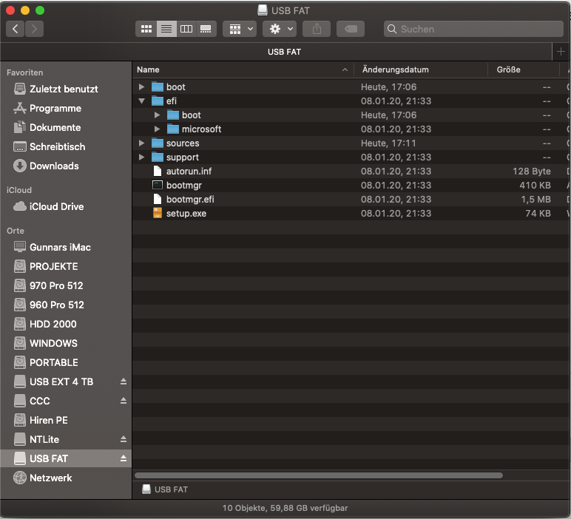Image resolution: width=571 pixels, height=519 pixels.
Task: Select the USB EXT 4 TB sidebar label
Action: [x=61, y=381]
